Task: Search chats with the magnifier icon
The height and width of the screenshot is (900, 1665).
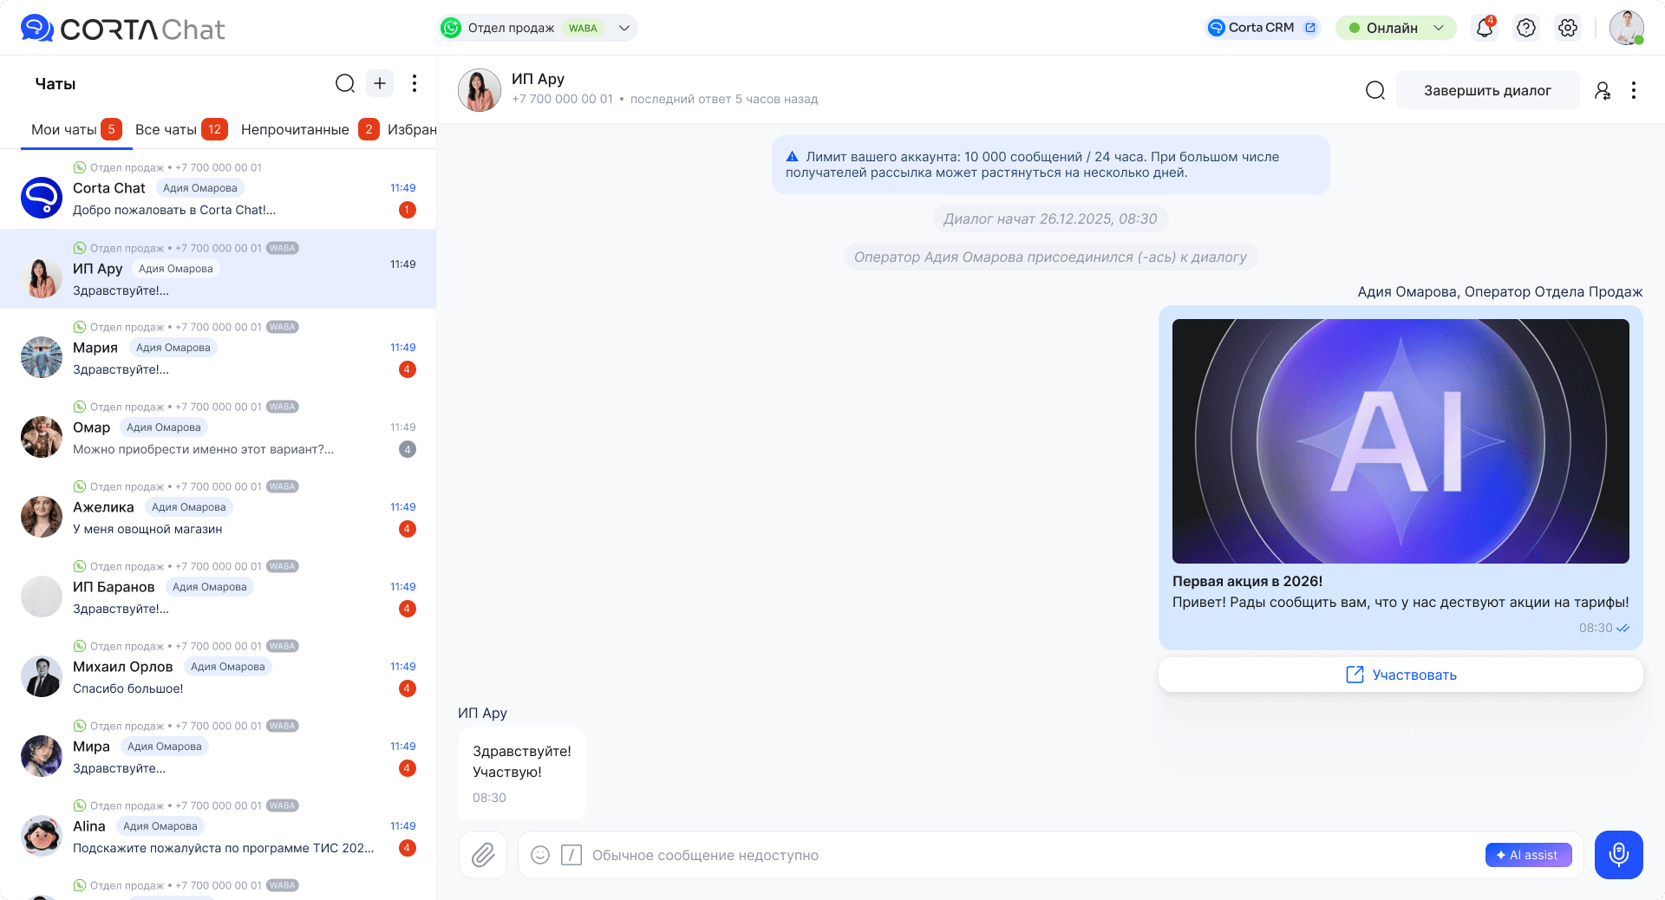Action: [345, 83]
